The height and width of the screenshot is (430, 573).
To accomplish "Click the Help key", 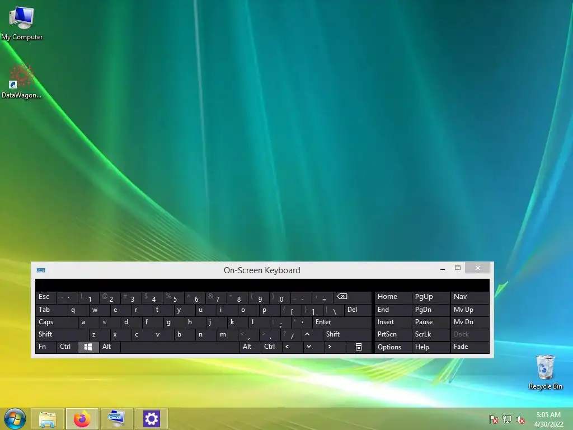I will coord(431,347).
